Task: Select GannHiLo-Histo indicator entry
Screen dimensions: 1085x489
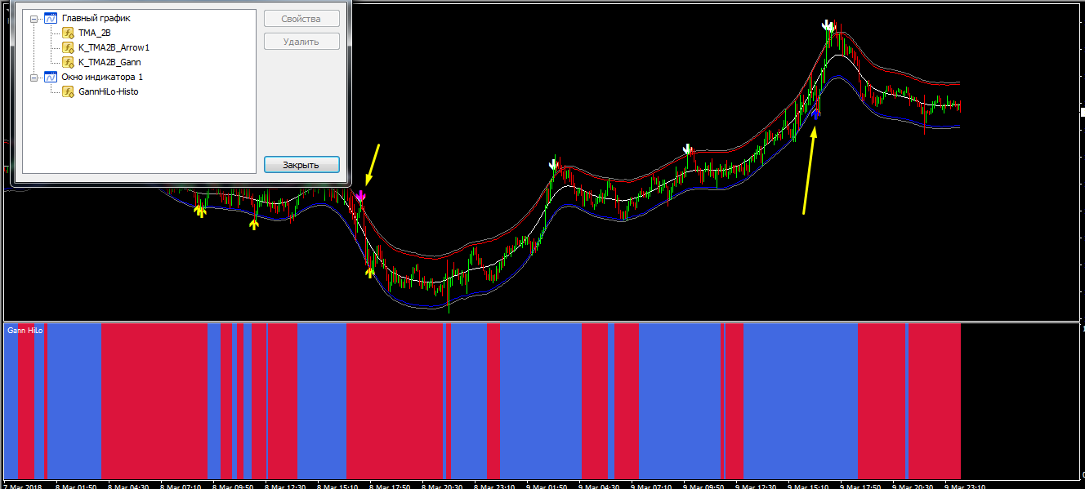Action: tap(108, 91)
